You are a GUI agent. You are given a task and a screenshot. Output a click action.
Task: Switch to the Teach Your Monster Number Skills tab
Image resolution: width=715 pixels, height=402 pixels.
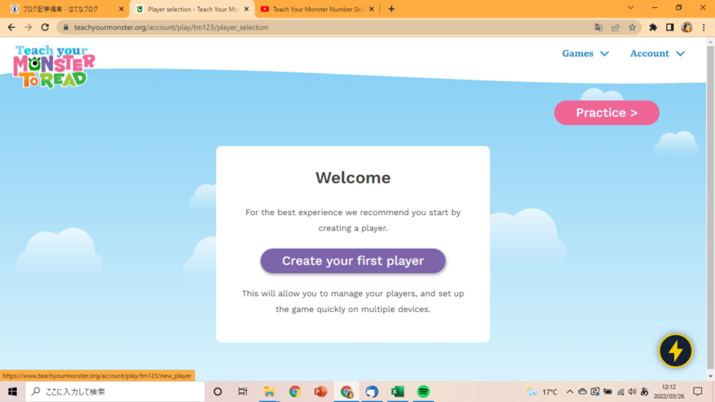pyautogui.click(x=318, y=9)
